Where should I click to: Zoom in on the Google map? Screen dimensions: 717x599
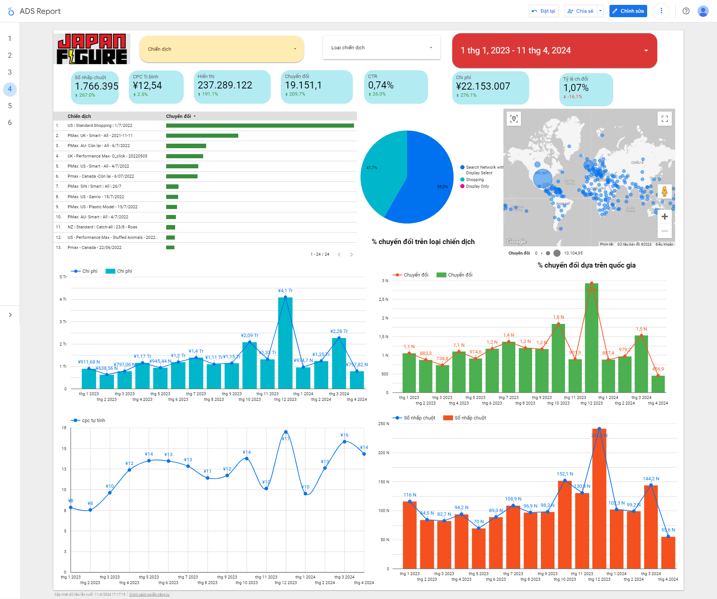click(665, 216)
